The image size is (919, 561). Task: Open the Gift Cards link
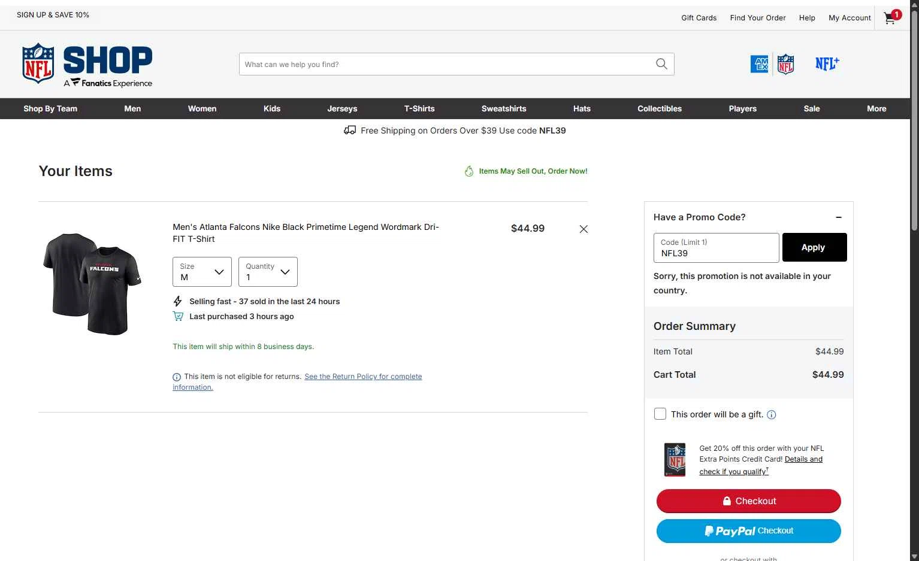(699, 18)
